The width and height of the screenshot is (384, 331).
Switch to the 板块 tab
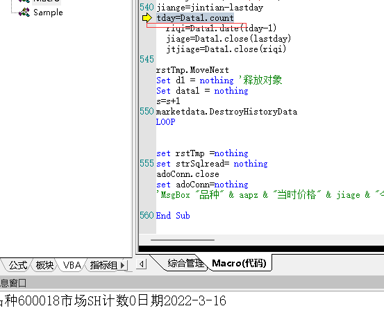(x=44, y=265)
